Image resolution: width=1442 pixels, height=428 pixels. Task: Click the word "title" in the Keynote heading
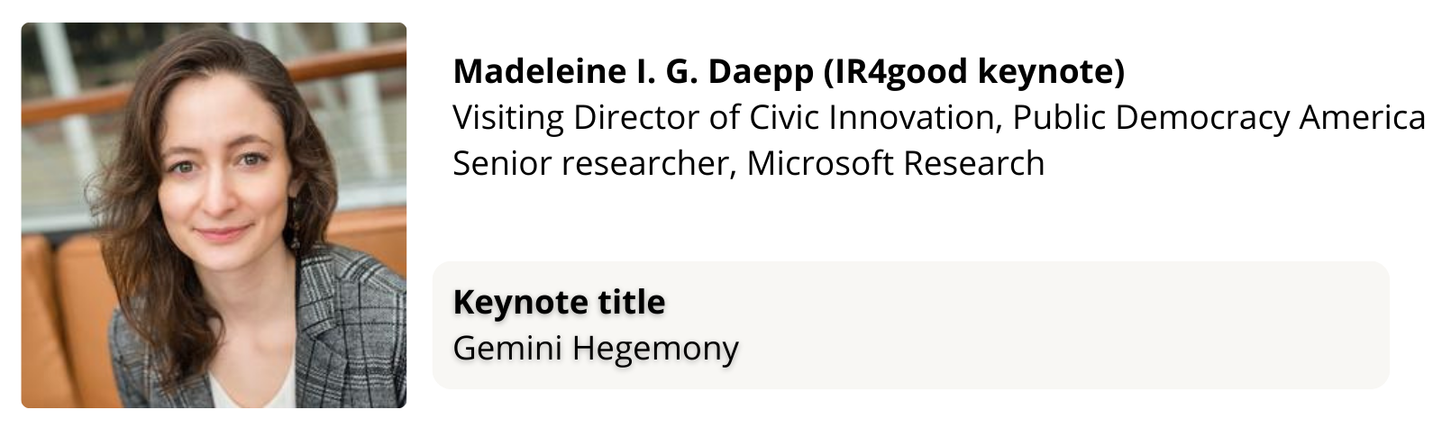click(x=632, y=302)
